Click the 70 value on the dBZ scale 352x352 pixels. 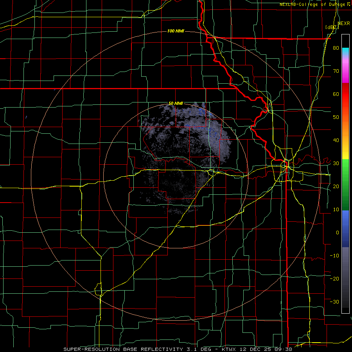(x=336, y=71)
